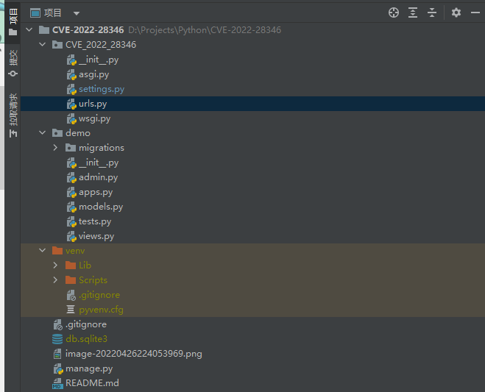The height and width of the screenshot is (392, 485).
Task: Click the README.md markdown icon
Action: (57, 383)
